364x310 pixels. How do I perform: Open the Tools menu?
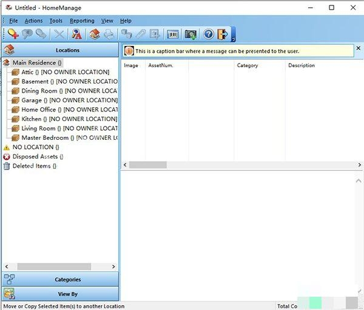(x=56, y=21)
